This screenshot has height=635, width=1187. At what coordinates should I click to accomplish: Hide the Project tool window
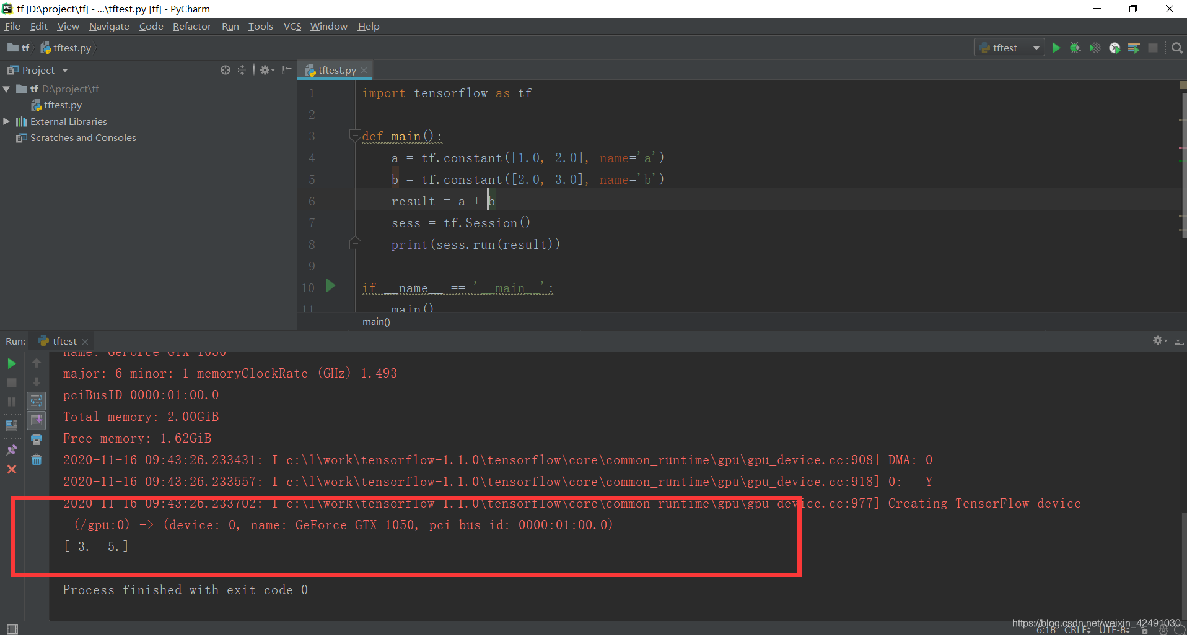(286, 70)
